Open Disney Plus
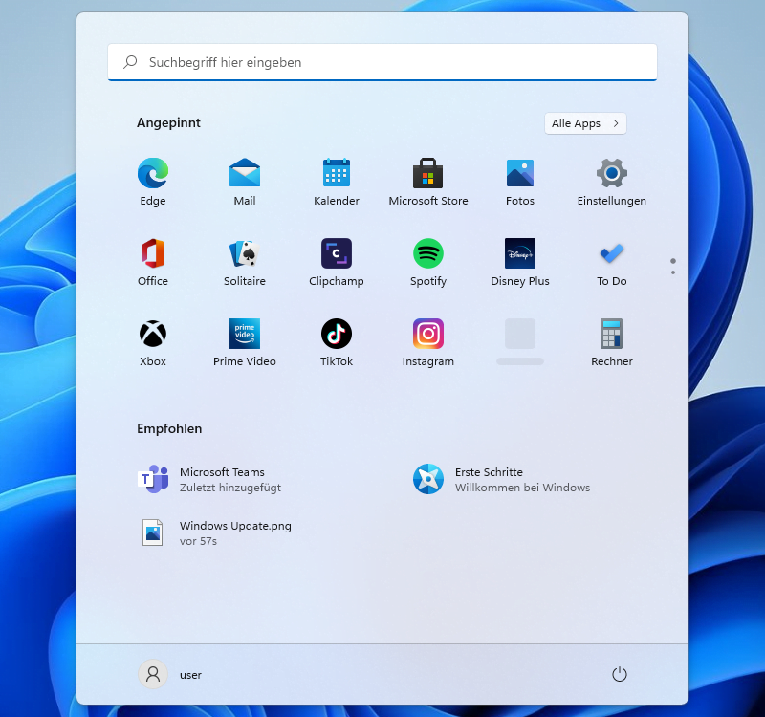This screenshot has height=717, width=765. point(519,262)
